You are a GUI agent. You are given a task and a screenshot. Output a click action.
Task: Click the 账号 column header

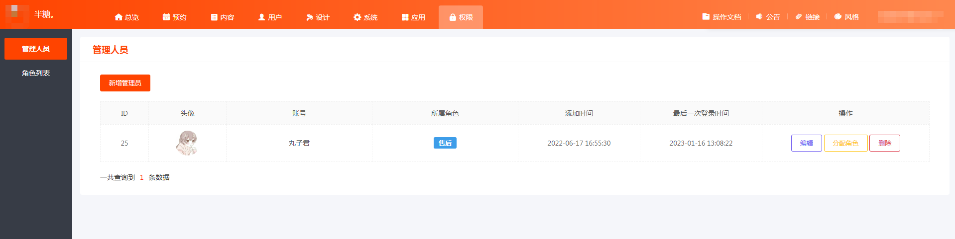coord(299,113)
